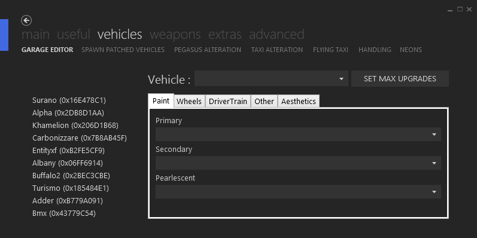The image size is (477, 238).
Task: Select HANDLING submenu item
Action: click(x=375, y=50)
